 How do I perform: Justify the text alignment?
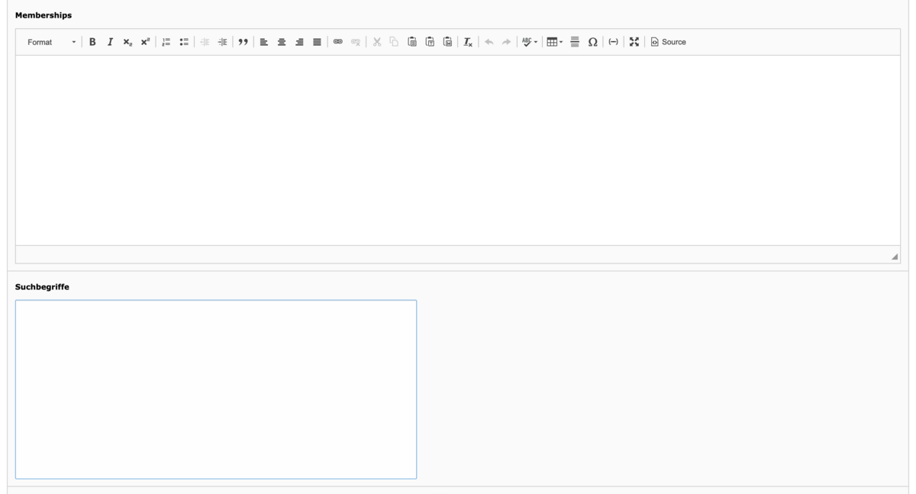click(x=317, y=42)
